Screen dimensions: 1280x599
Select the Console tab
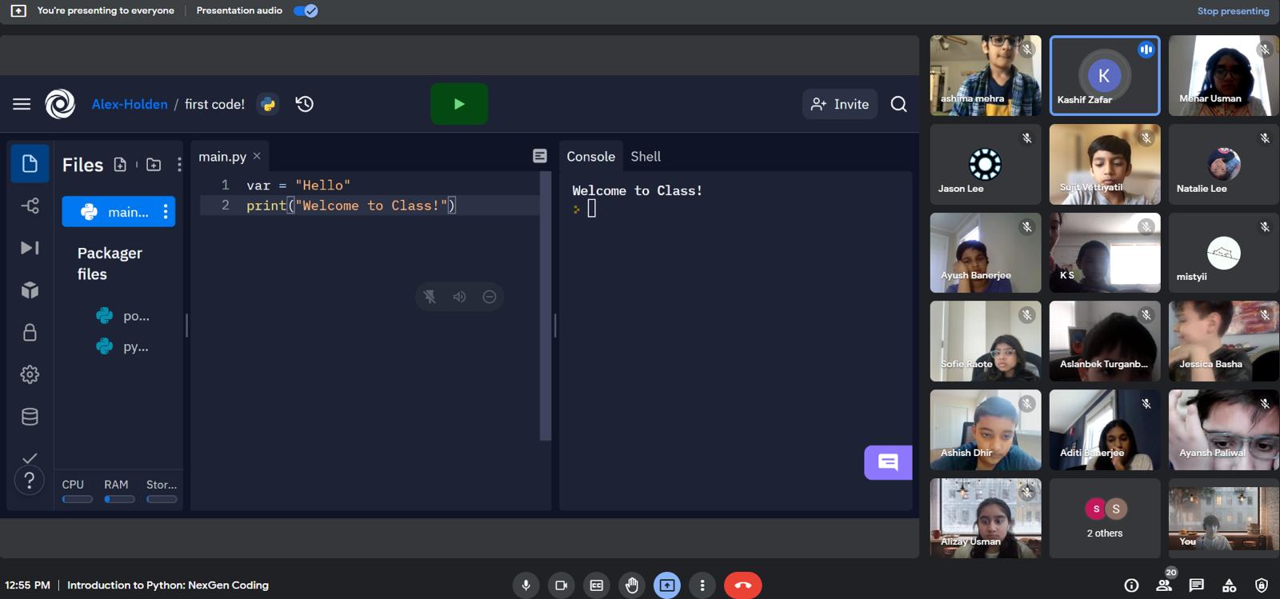point(590,157)
